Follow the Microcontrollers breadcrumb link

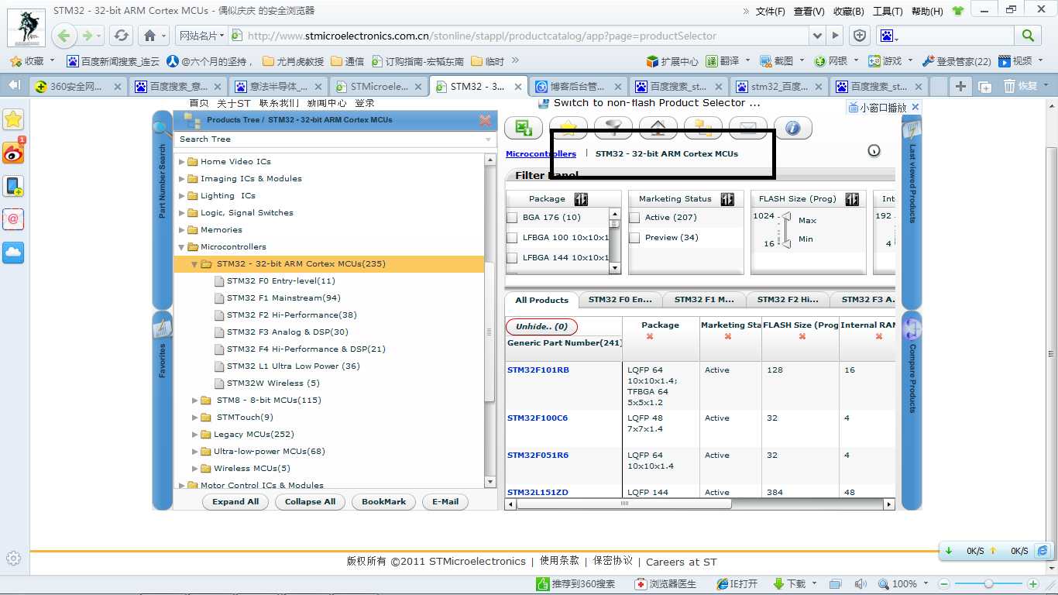tap(541, 154)
